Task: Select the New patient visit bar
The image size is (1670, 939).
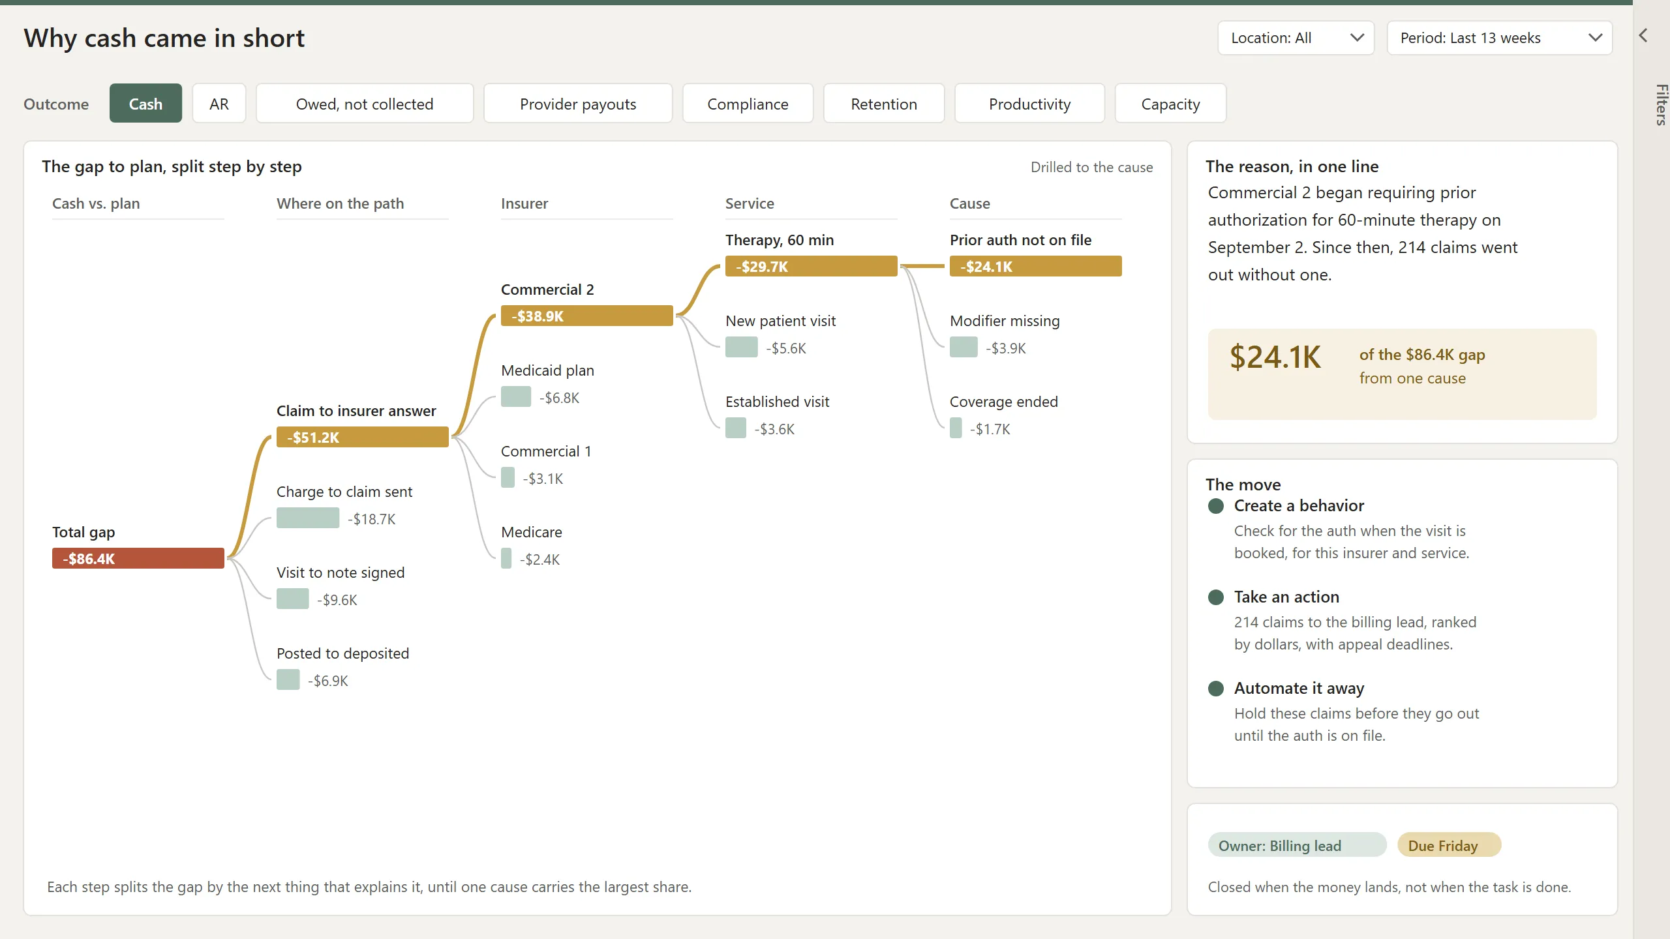Action: coord(742,347)
